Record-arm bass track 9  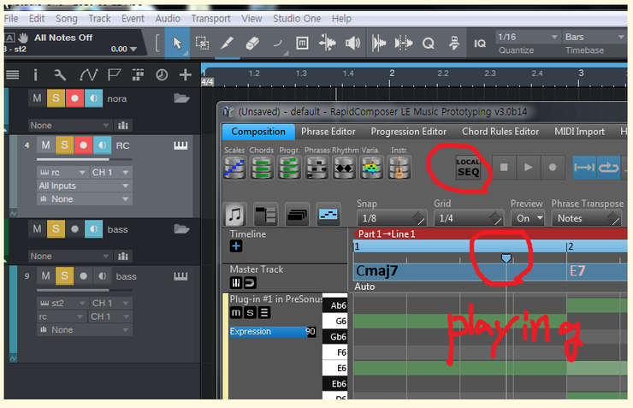coord(83,276)
